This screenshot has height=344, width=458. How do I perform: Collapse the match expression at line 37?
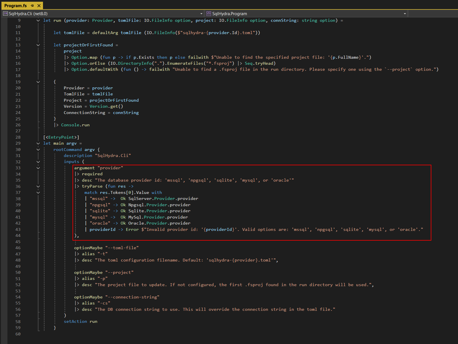click(38, 192)
